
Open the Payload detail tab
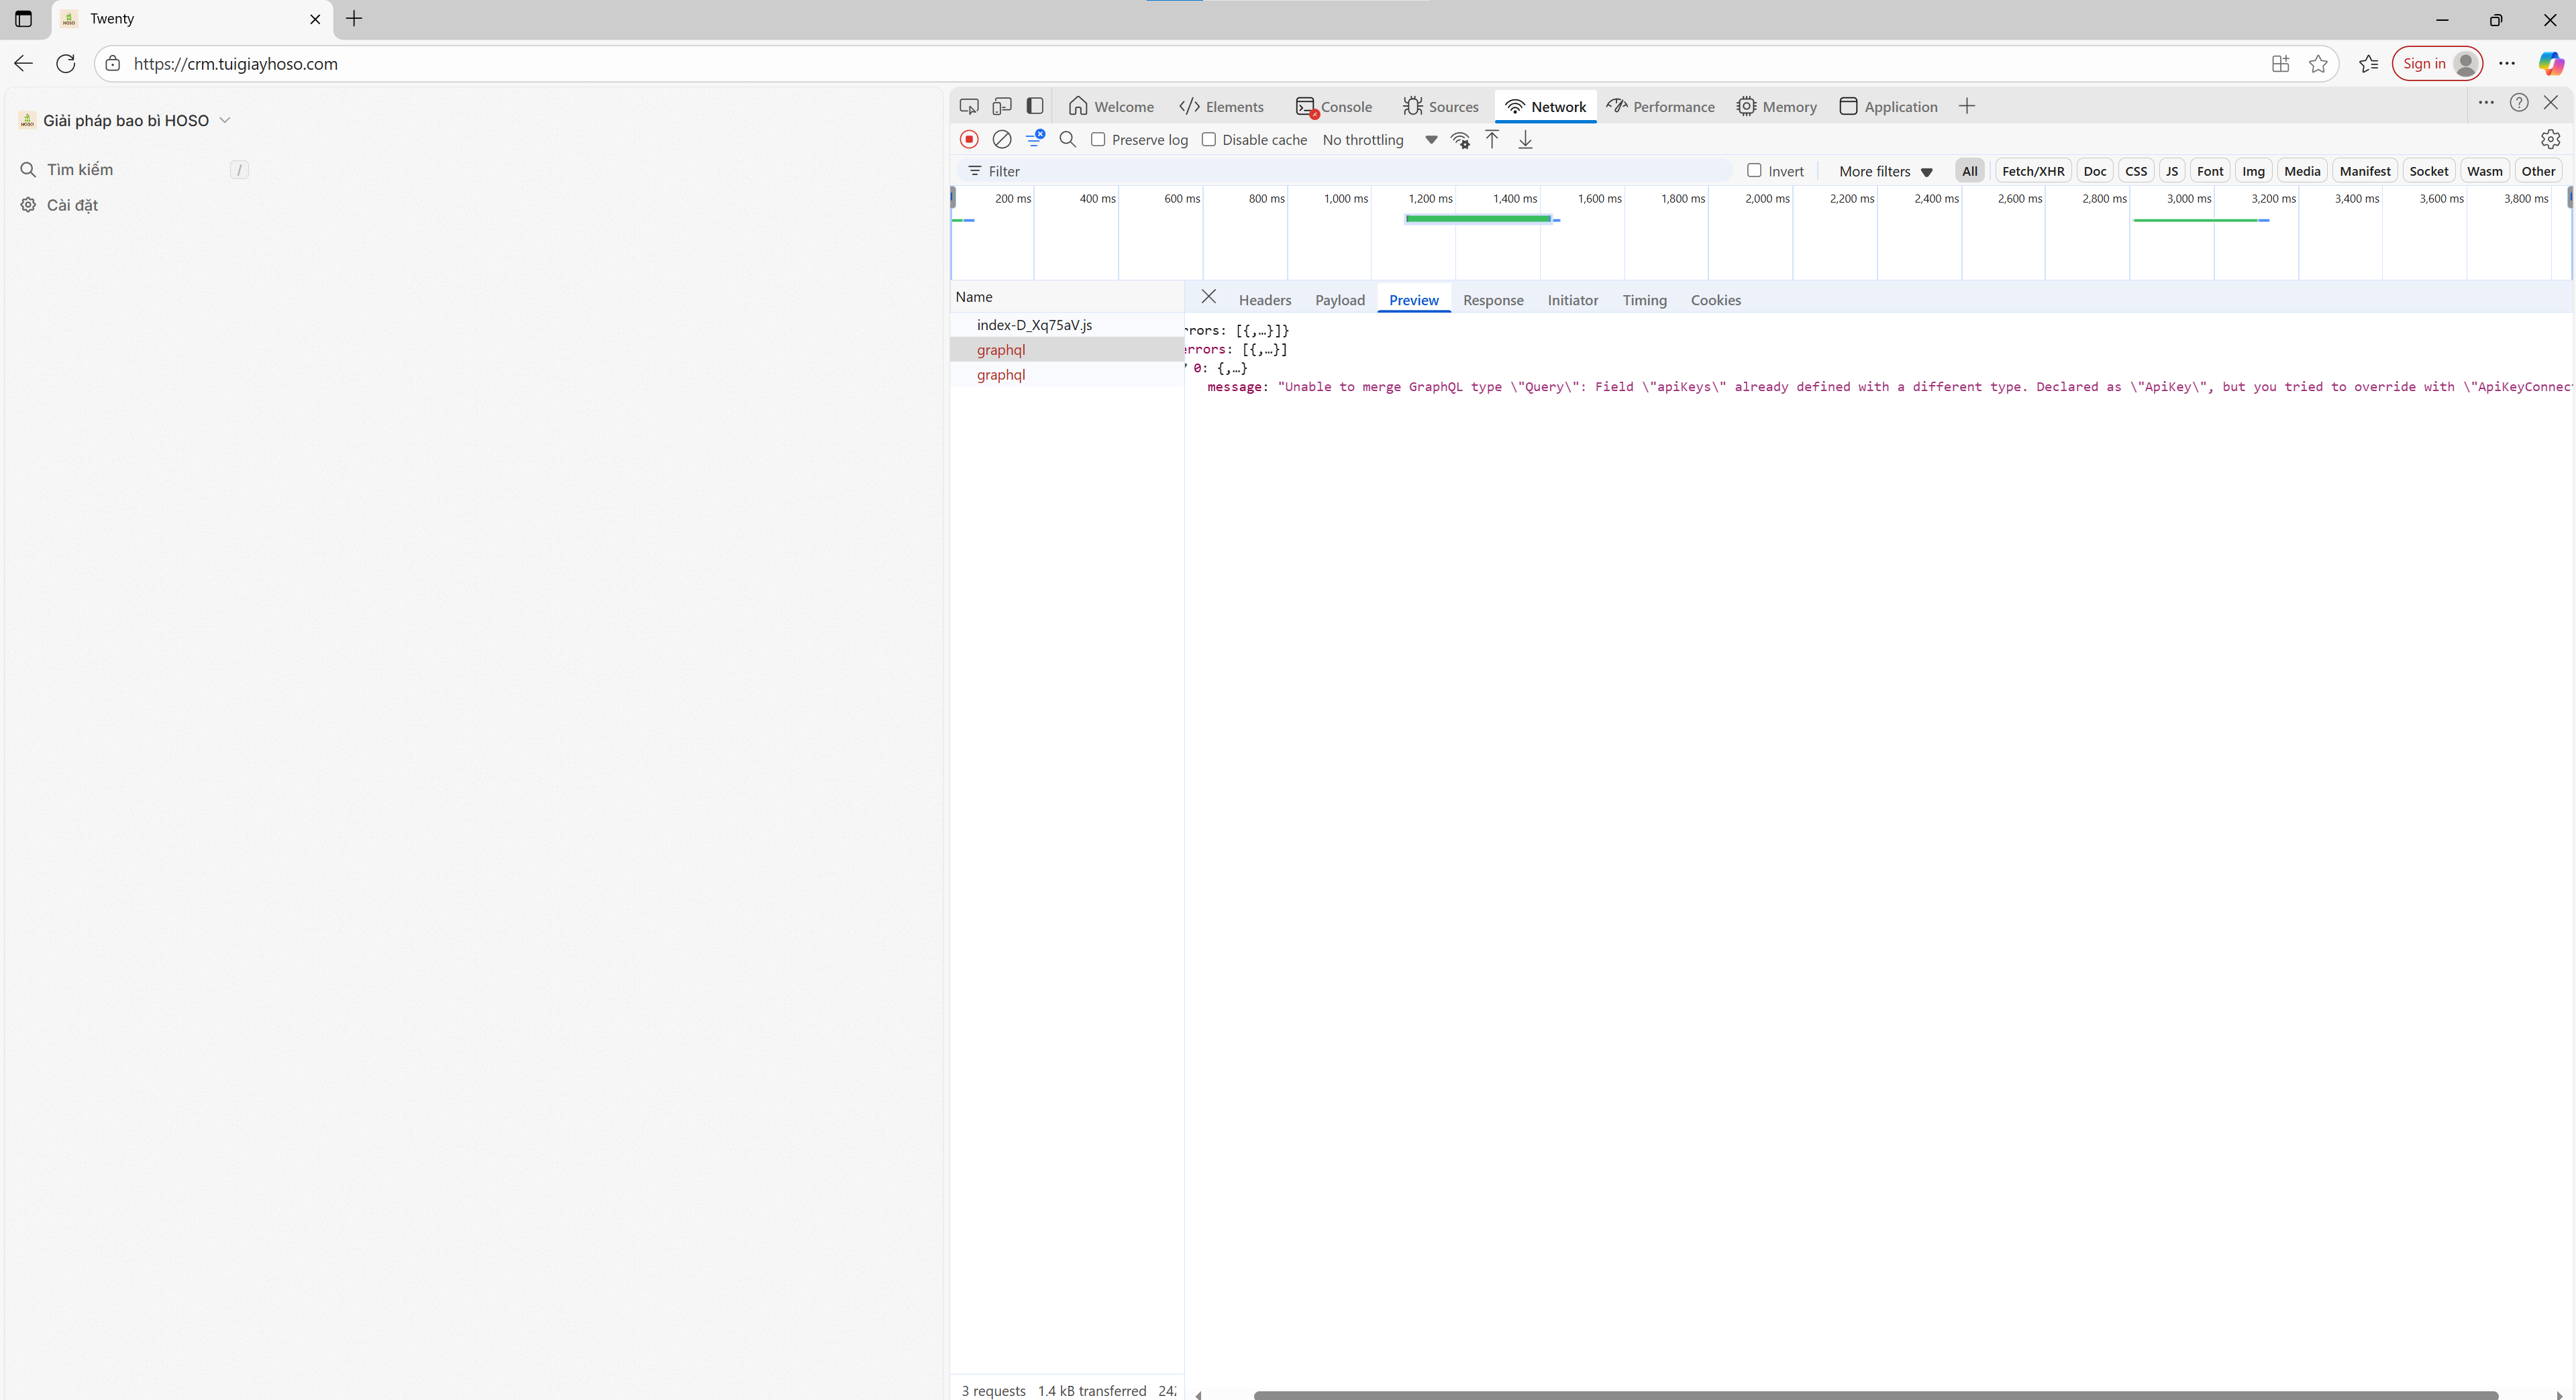[1340, 300]
